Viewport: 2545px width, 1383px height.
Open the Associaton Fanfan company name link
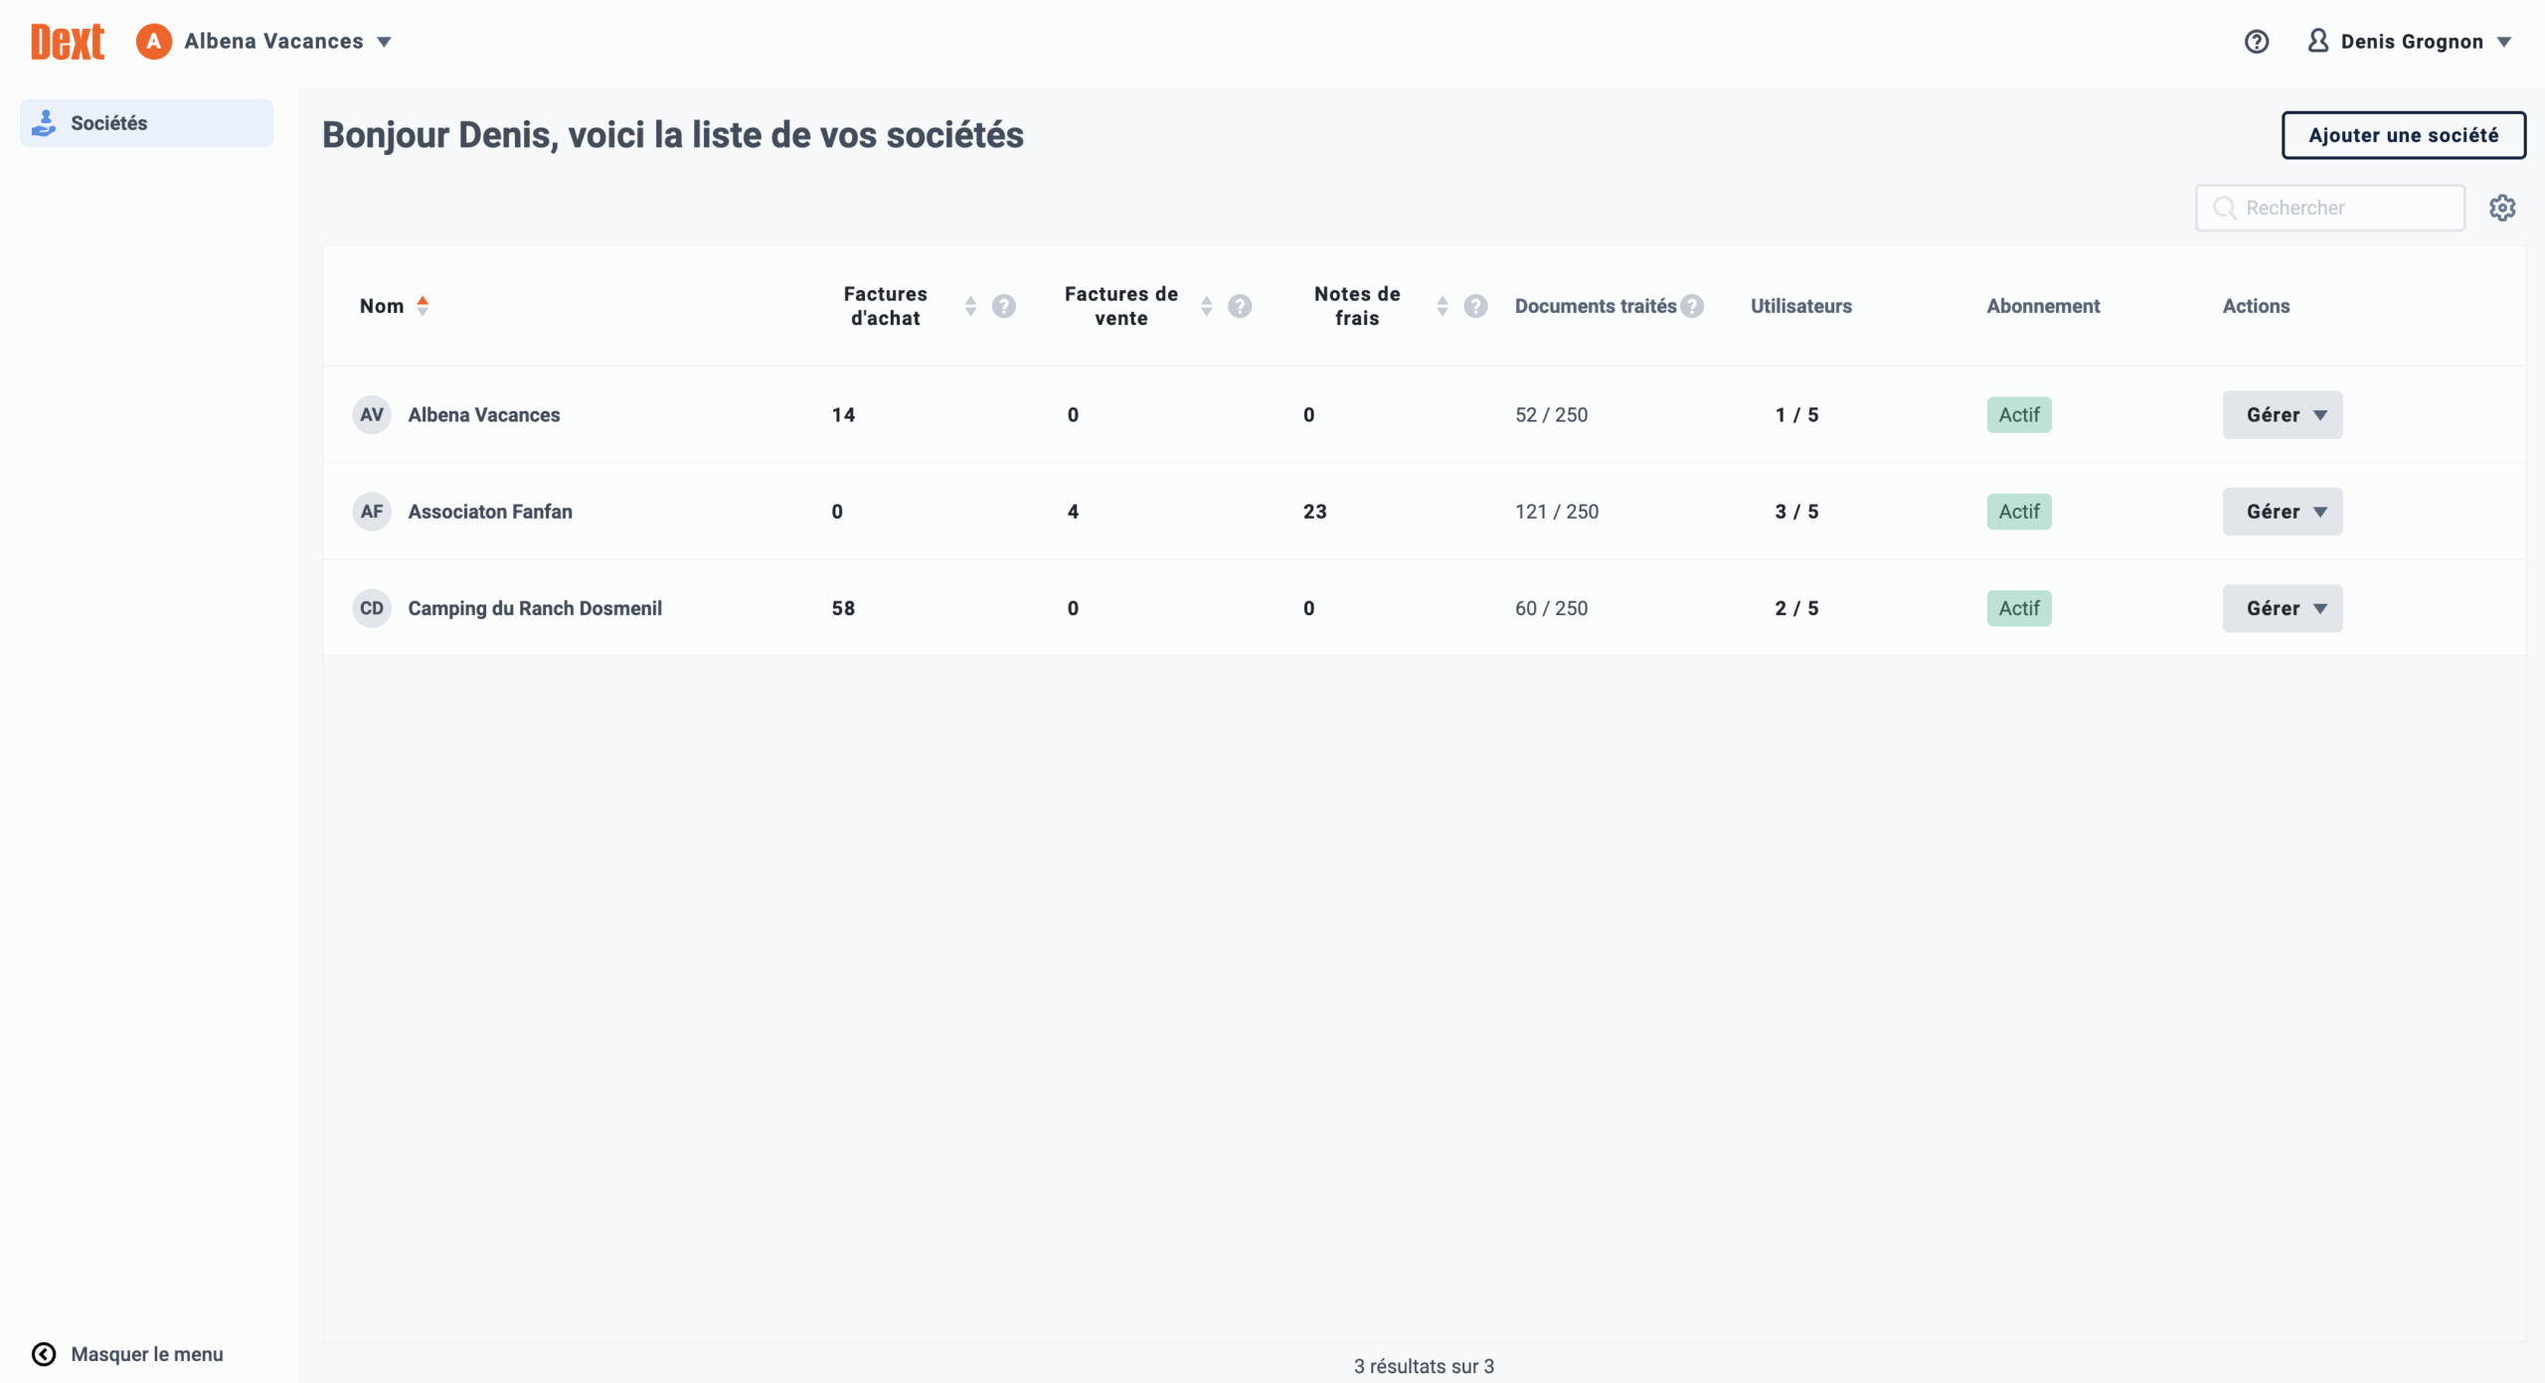pos(490,512)
